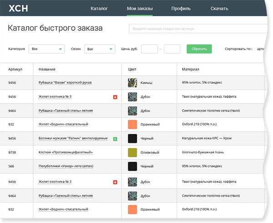Screen dimensions: 273x223
Task: Click the maximum price input field
Action: (172, 49)
